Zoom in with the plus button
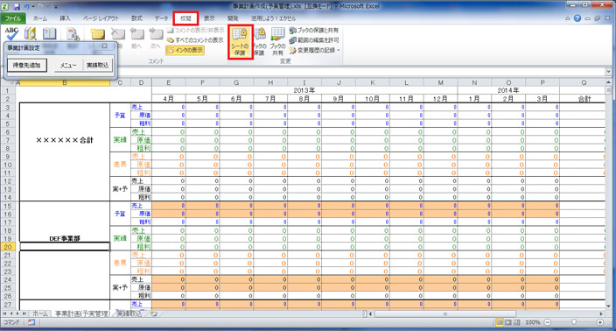 (x=600, y=322)
